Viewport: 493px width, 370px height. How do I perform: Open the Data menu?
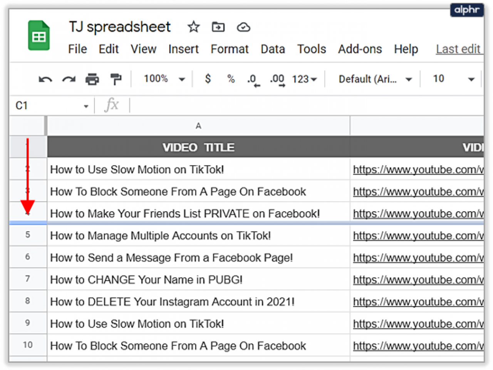pyautogui.click(x=273, y=49)
